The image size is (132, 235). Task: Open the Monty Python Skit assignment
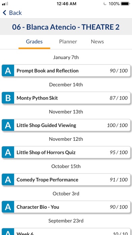66,98
